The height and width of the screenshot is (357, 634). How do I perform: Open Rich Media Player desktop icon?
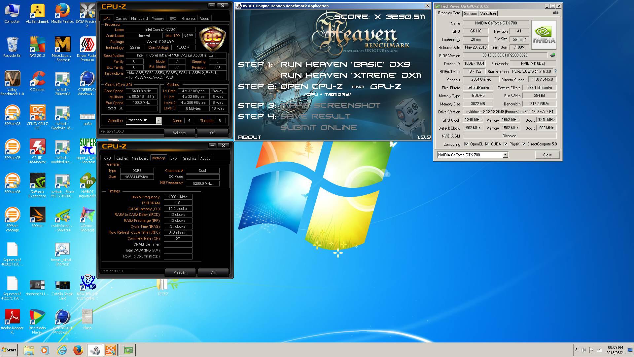(37, 322)
